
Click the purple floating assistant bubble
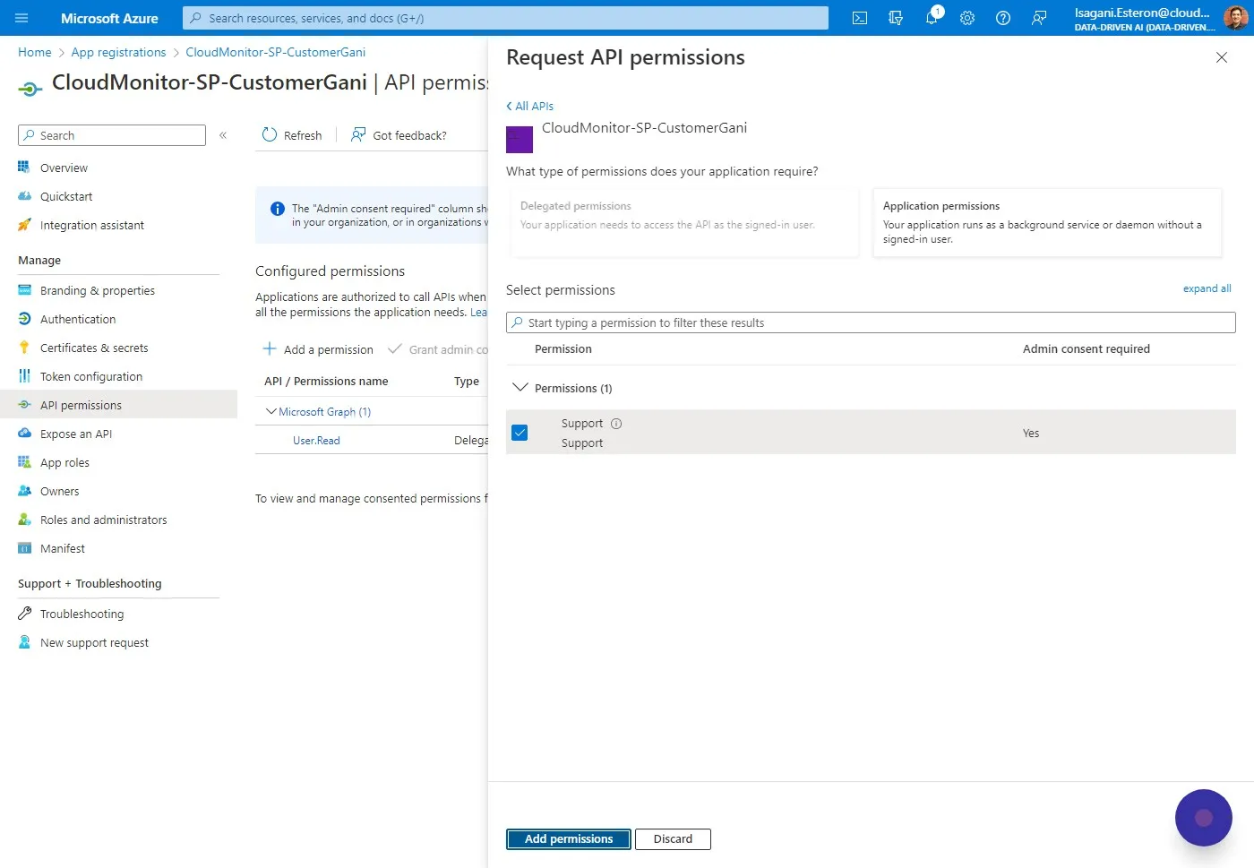(1204, 818)
